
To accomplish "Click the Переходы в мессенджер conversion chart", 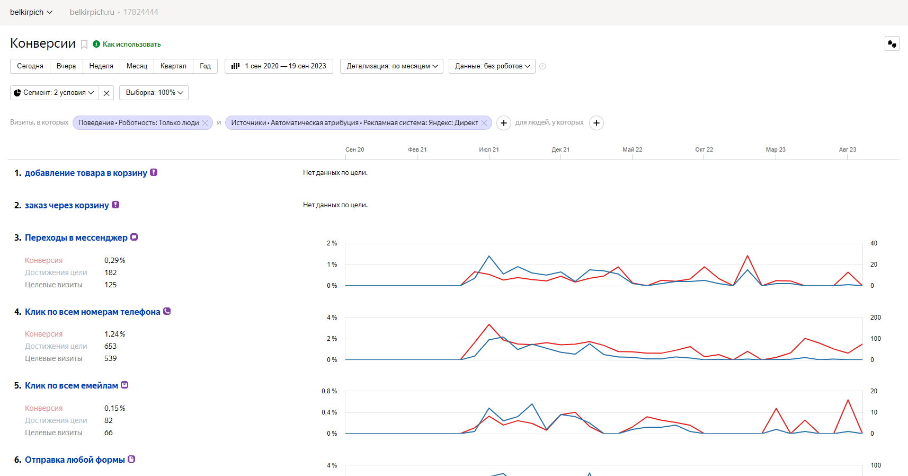I will click(x=604, y=265).
